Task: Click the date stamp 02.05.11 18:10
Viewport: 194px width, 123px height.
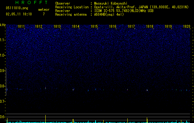Action: [x=19, y=14]
